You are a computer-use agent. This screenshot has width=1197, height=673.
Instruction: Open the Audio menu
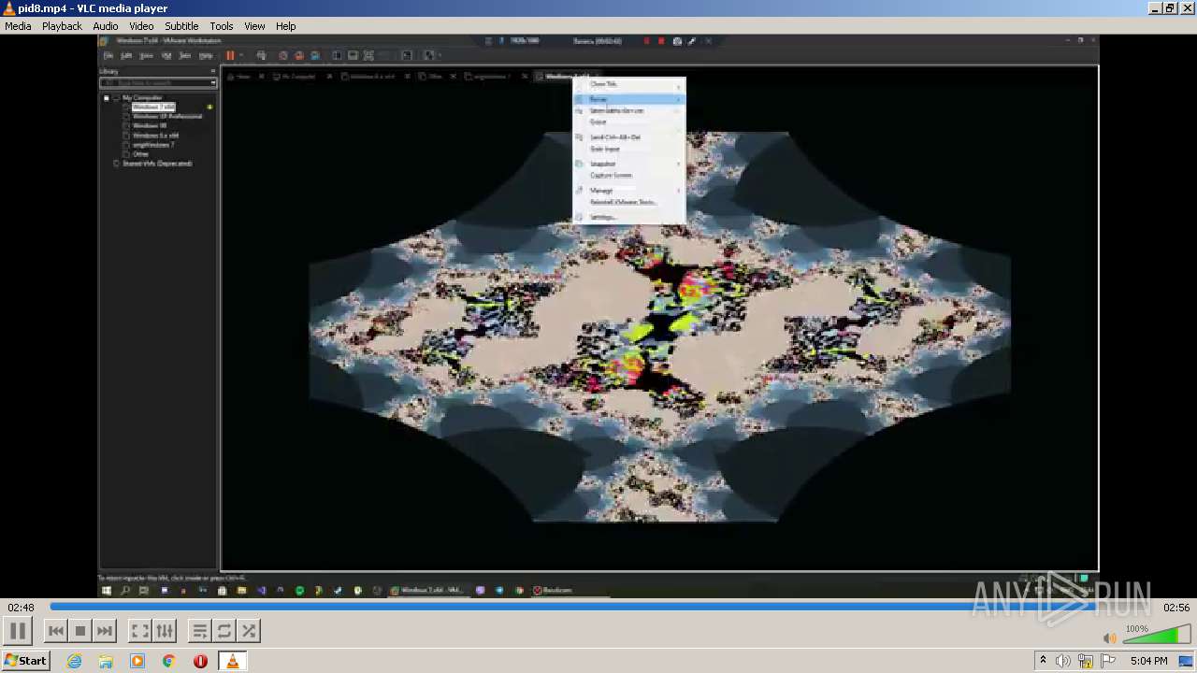[x=106, y=26]
